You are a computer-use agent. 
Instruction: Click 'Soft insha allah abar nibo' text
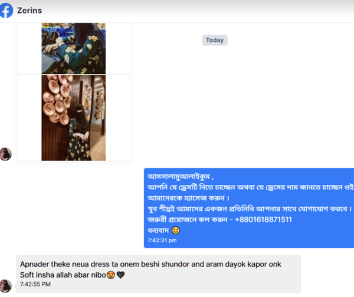pos(63,275)
